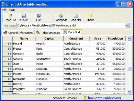Click the Population column header

[x=116, y=38]
